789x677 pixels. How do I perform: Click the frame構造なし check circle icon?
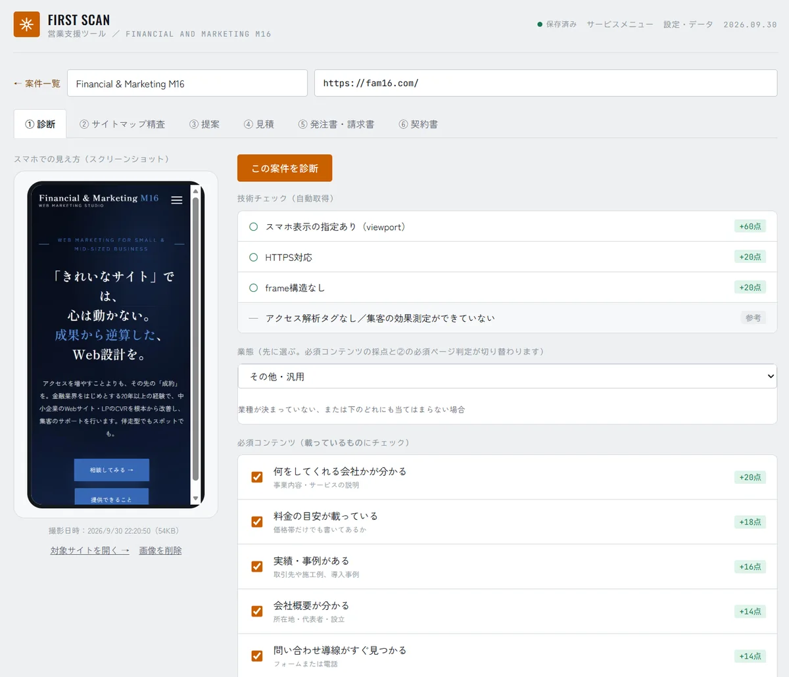coord(253,287)
